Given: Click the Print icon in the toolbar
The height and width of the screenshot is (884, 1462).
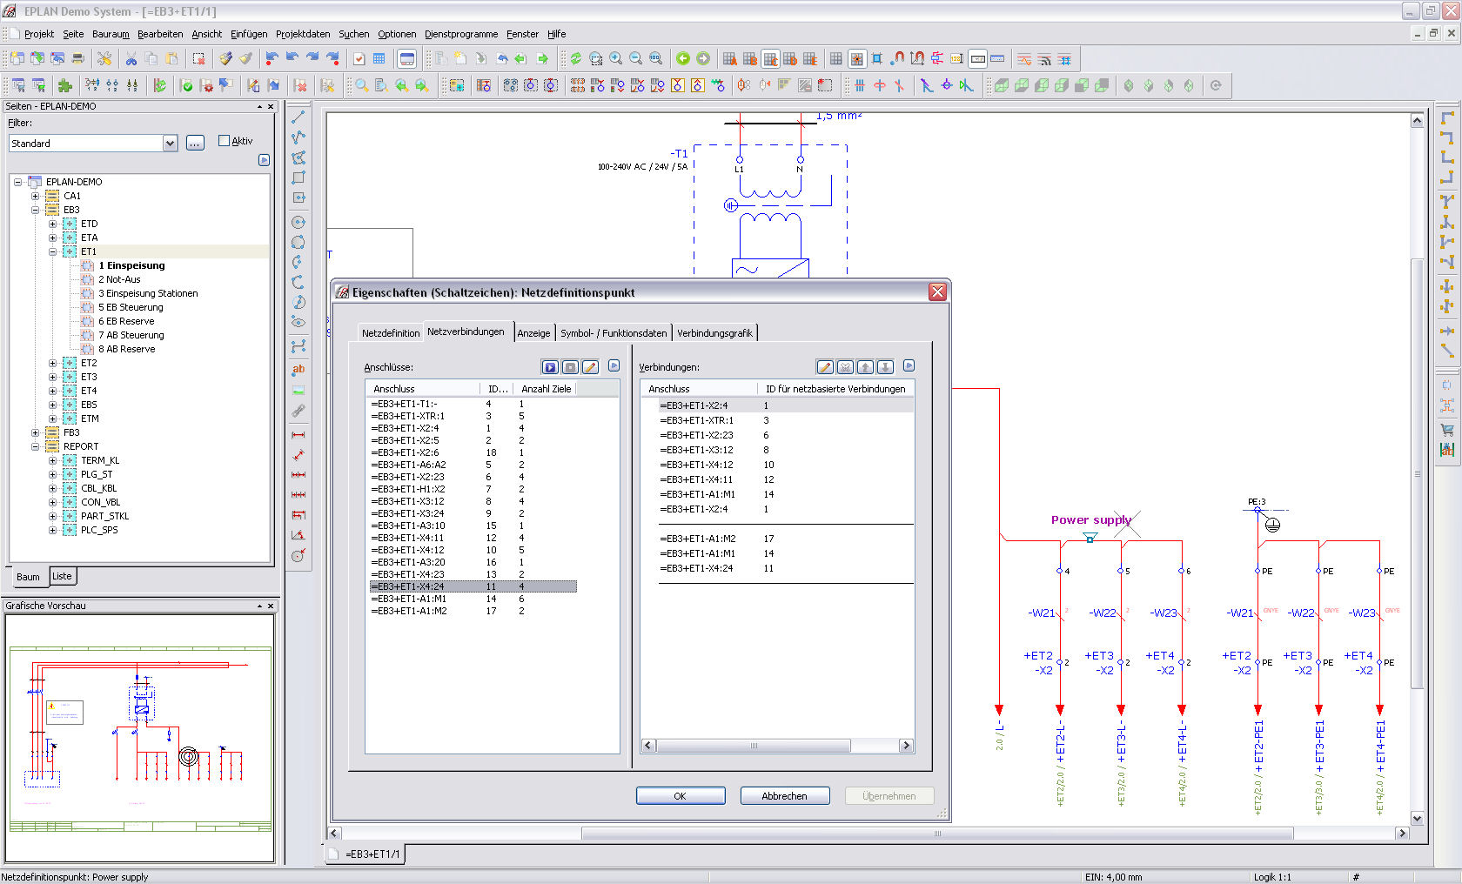Looking at the screenshot, I should (x=77, y=59).
